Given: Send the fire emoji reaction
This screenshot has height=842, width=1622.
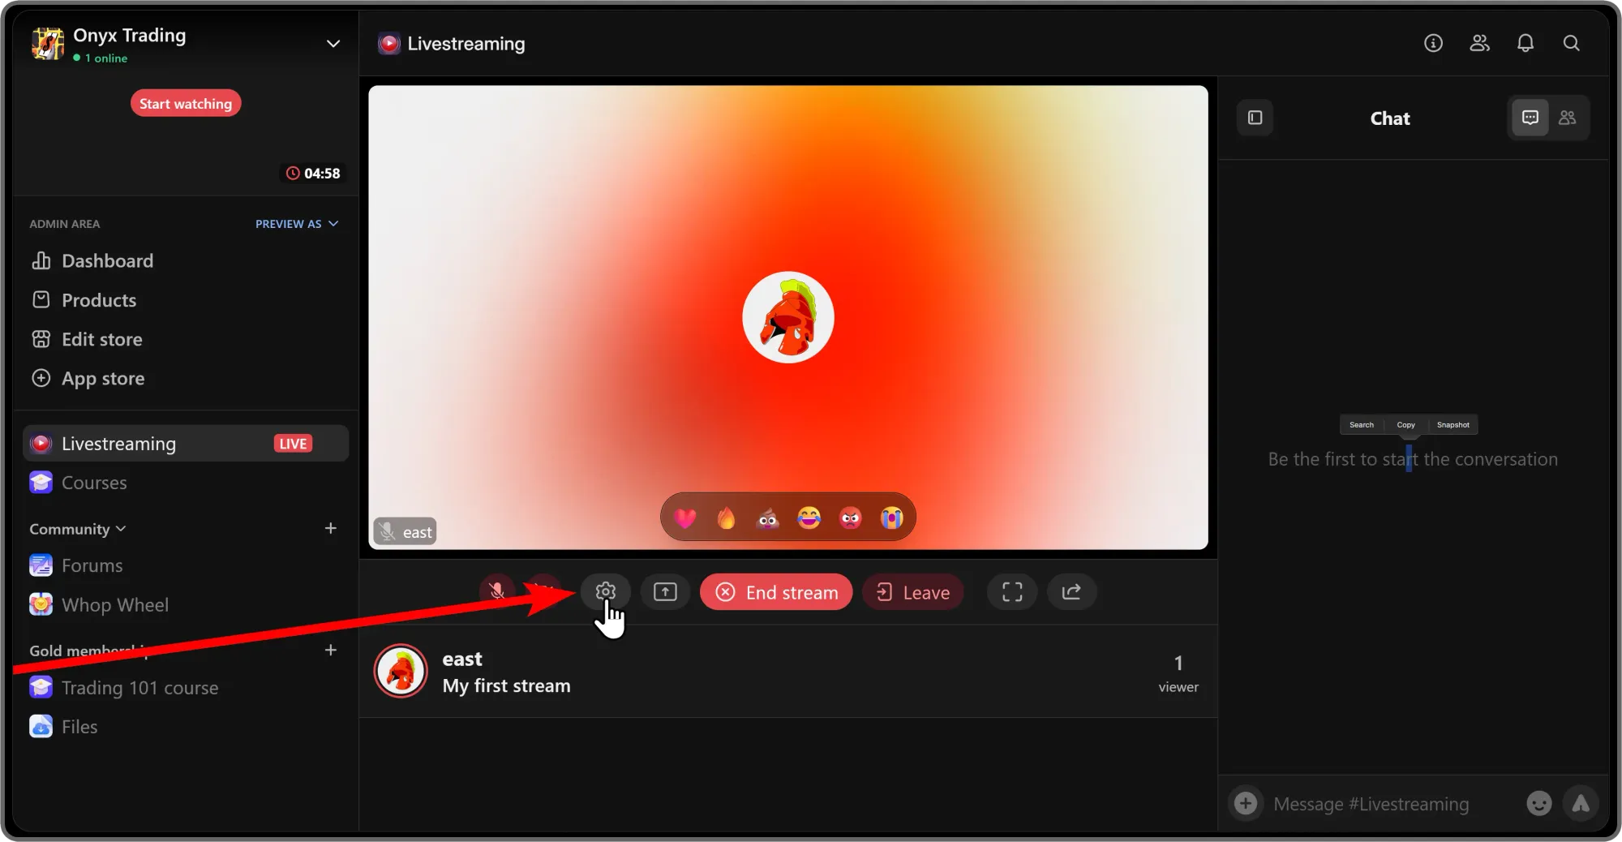Looking at the screenshot, I should (726, 518).
